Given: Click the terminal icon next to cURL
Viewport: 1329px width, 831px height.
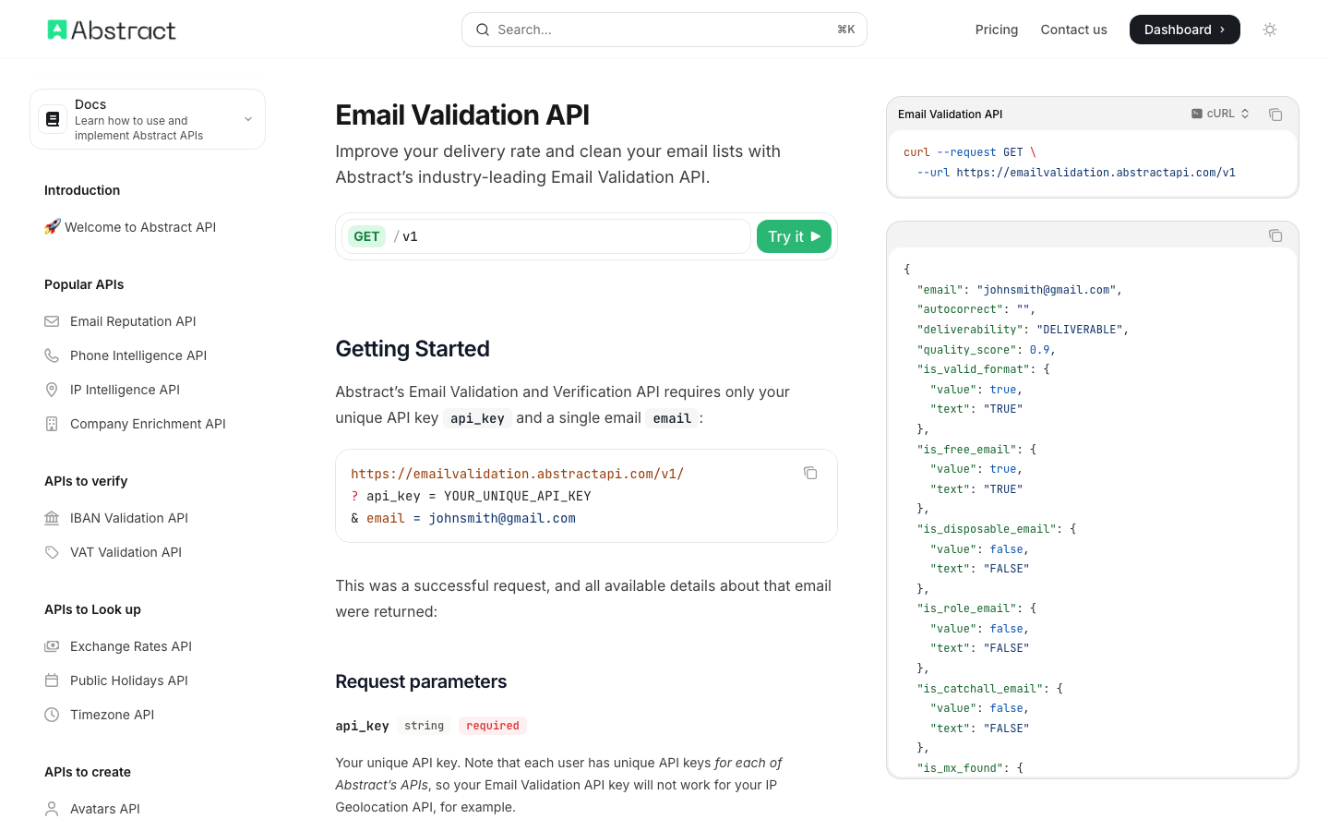Looking at the screenshot, I should pos(1197,114).
